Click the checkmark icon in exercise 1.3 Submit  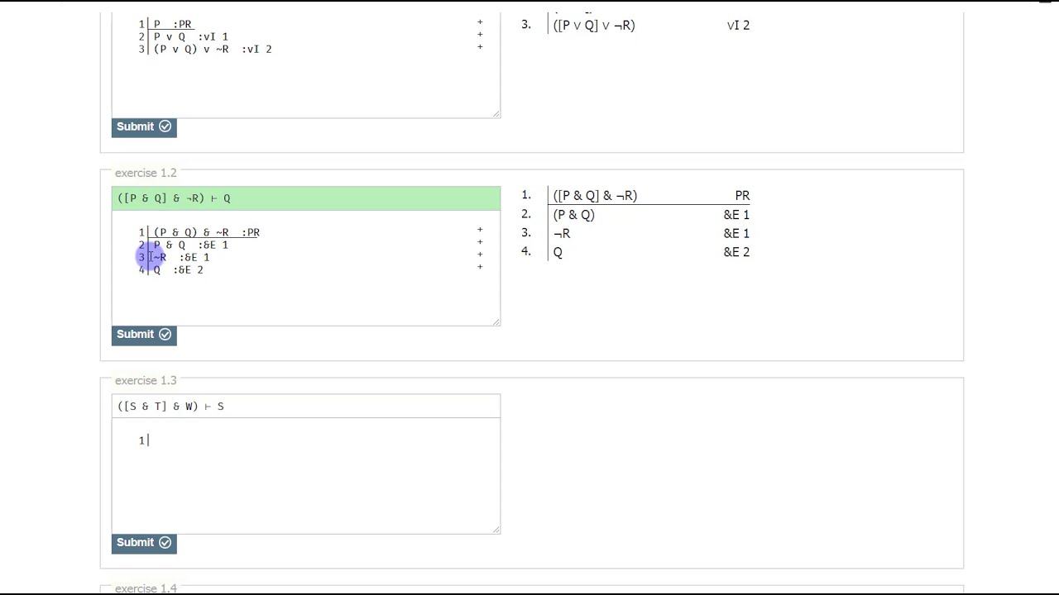coord(165,542)
